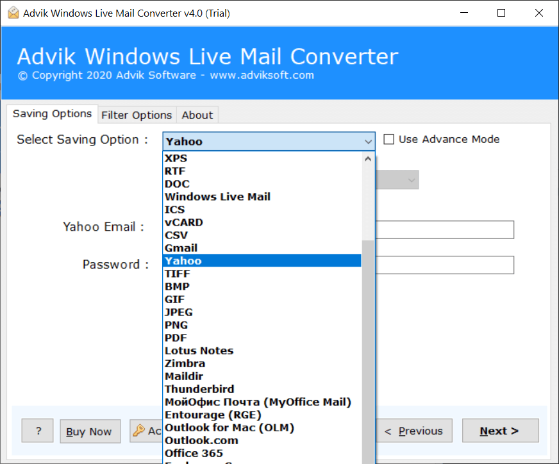
Task: Go back with Previous button
Action: pyautogui.click(x=413, y=431)
